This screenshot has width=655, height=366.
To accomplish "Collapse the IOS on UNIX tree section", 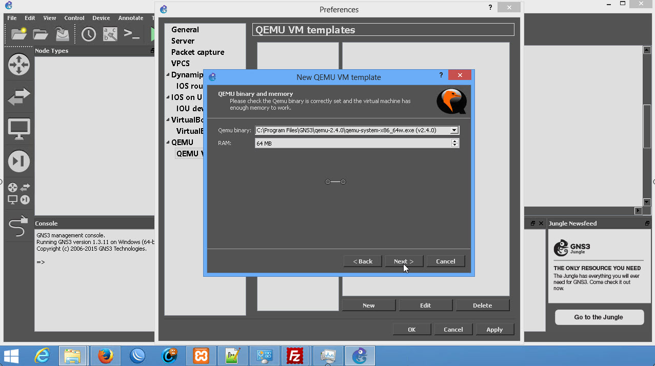I will 168,97.
